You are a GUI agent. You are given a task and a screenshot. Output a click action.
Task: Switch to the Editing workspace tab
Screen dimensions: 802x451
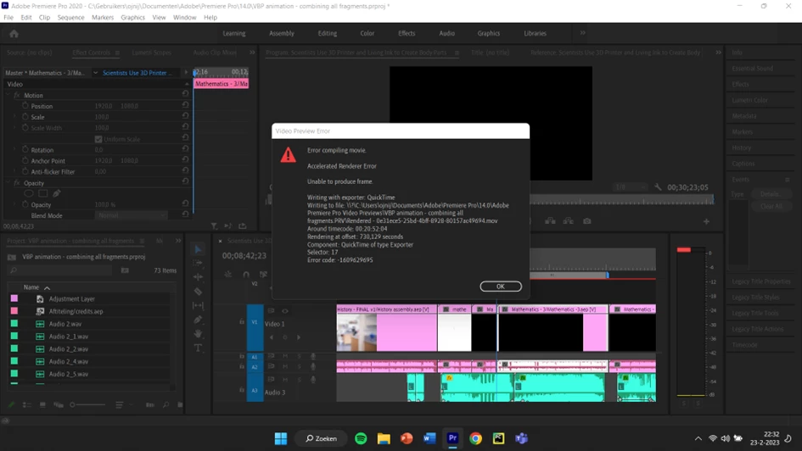(x=328, y=33)
